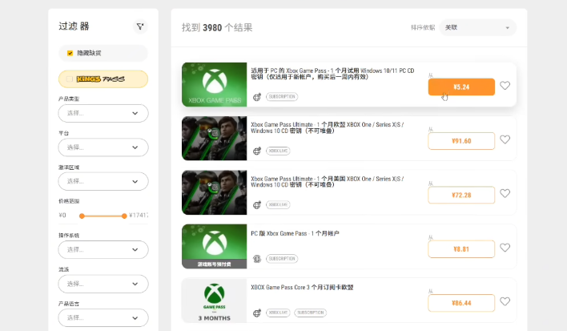The height and width of the screenshot is (331, 567).
Task: Click XBOX LIVE tag on ¥72.28 listing
Action: point(278,204)
